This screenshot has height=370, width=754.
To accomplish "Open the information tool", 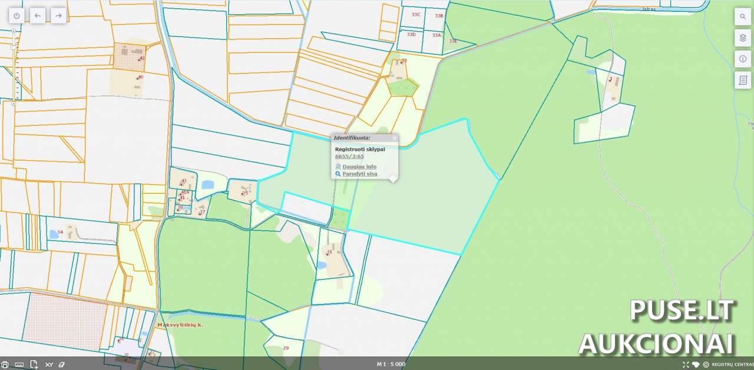I will pos(742,59).
